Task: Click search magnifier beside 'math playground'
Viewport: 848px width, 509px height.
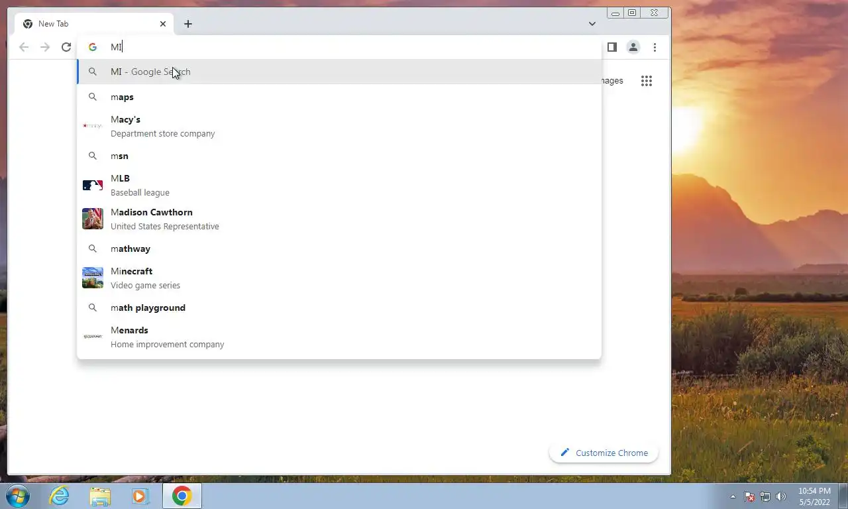Action: [x=93, y=308]
